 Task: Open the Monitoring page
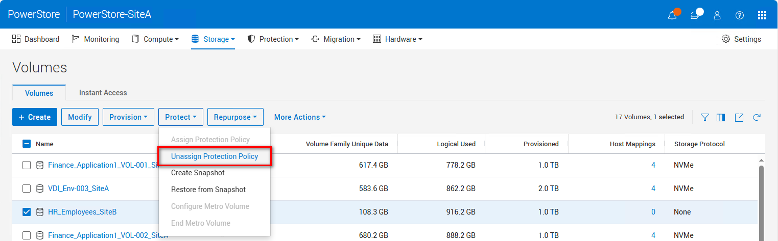click(x=96, y=39)
